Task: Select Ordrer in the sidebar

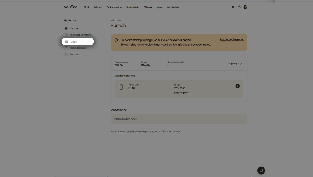Action: pyautogui.click(x=77, y=42)
